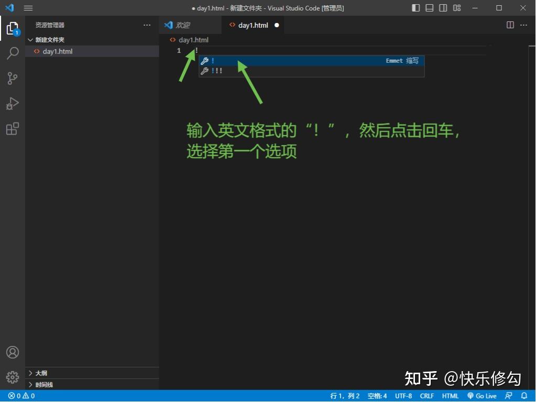Change encoding via UTF-8 status item

coord(403,396)
